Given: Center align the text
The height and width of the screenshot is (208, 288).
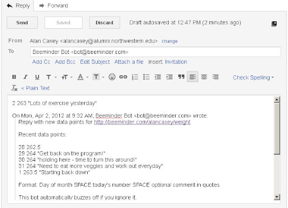Looking at the screenshot, I should point(204,77).
